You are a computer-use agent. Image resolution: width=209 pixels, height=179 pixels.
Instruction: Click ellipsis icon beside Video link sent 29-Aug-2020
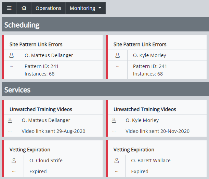10,131
